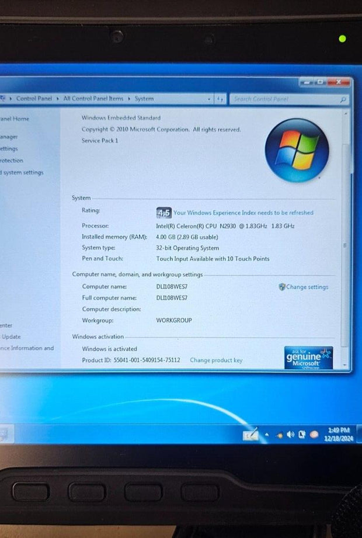362x538 pixels.
Task: Click the 'Service Pack 1' text
Action: 100,140
